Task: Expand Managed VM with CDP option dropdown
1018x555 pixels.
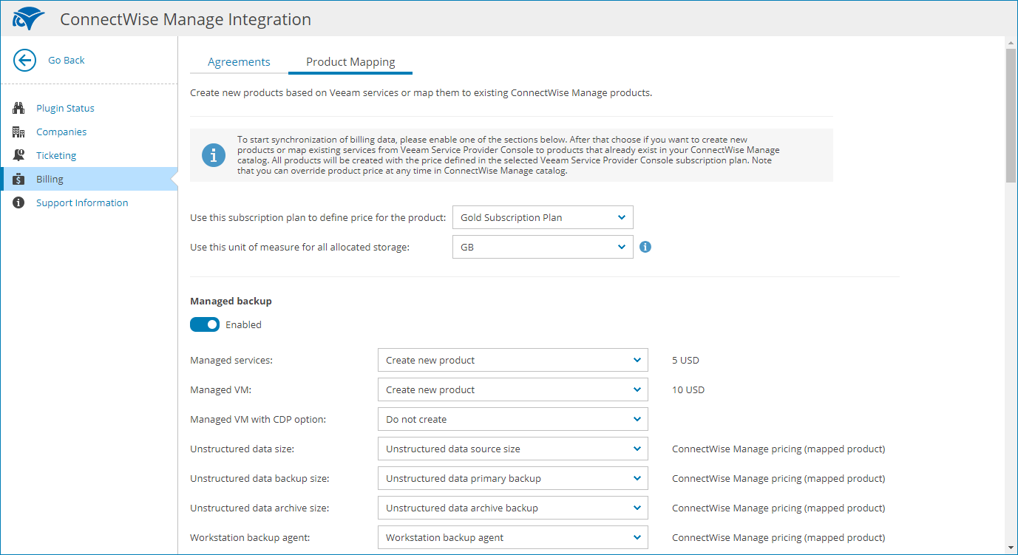Action: pyautogui.click(x=512, y=420)
